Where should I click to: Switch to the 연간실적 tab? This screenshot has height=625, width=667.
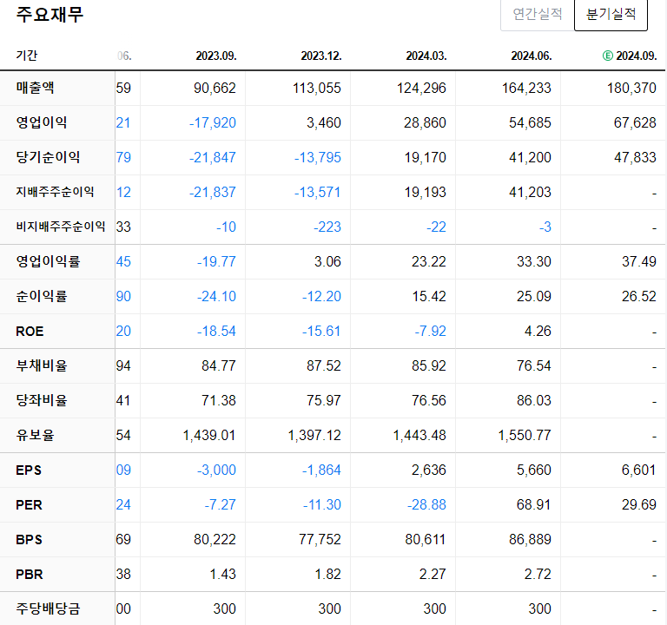[538, 15]
